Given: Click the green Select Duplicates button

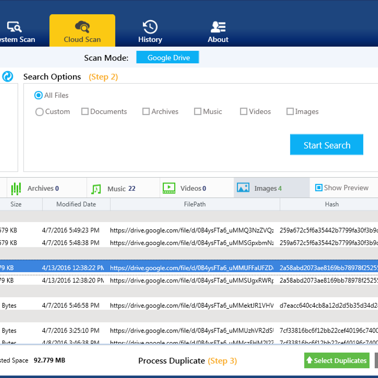Looking at the screenshot, I should point(336,360).
